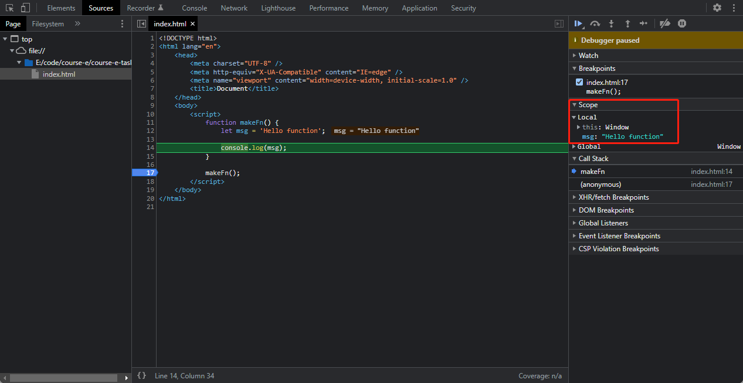Open the Memory tab

[375, 8]
